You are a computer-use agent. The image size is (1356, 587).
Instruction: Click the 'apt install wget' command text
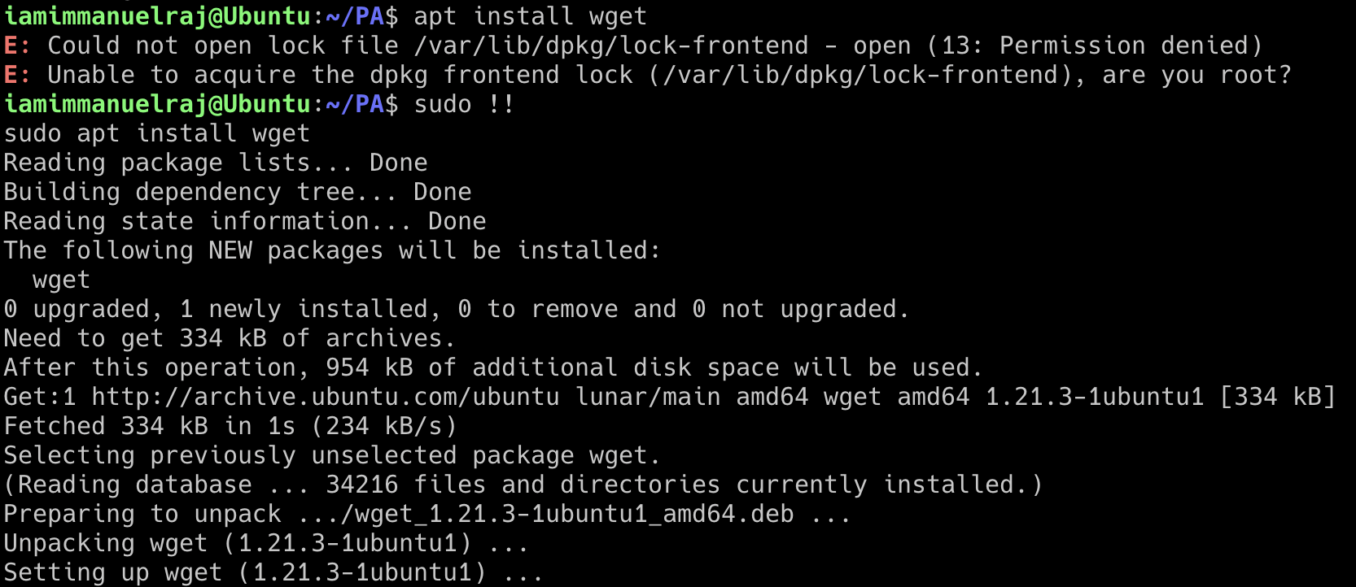point(531,16)
